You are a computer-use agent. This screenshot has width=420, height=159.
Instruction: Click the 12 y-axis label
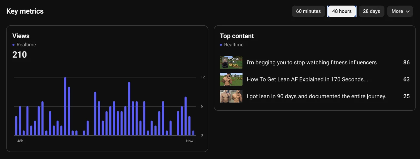(x=203, y=77)
